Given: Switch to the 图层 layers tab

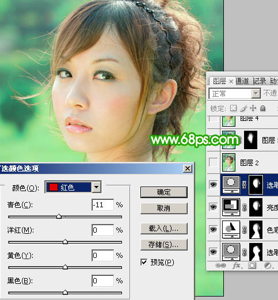Looking at the screenshot, I should [220, 81].
